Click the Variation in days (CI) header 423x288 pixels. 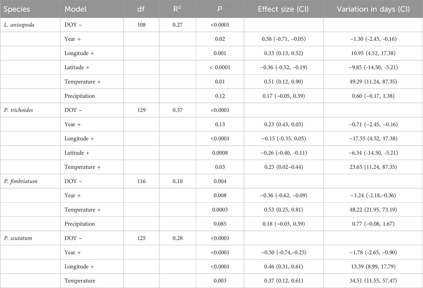373,9
